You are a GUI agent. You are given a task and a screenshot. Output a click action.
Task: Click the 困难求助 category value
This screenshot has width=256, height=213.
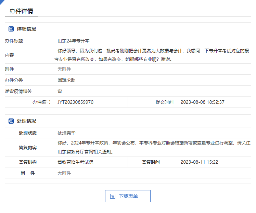66,80
